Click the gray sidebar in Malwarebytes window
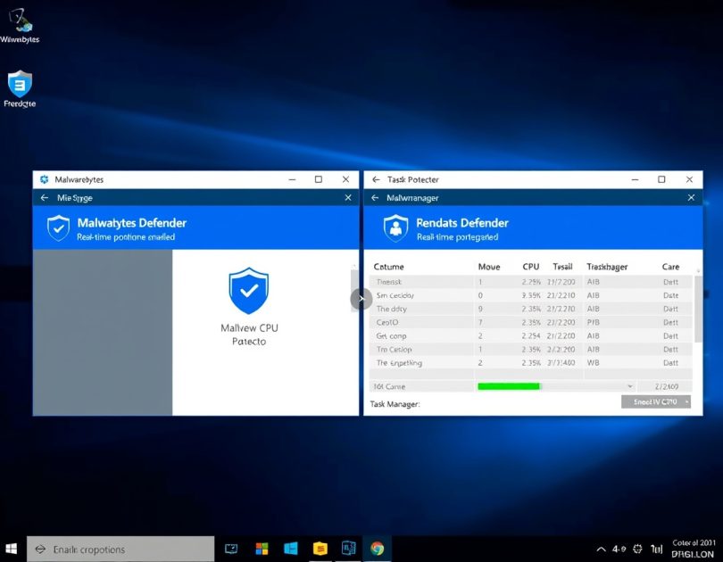 click(x=103, y=333)
